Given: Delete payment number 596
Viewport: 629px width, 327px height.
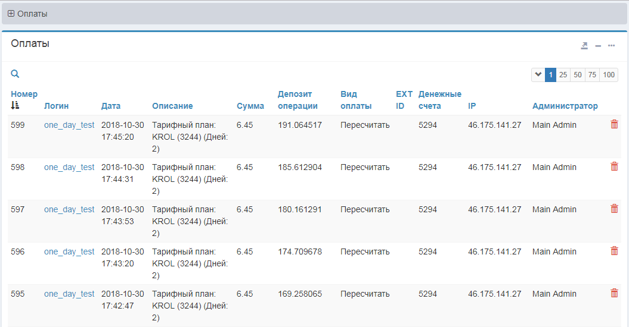Looking at the screenshot, I should tap(614, 251).
